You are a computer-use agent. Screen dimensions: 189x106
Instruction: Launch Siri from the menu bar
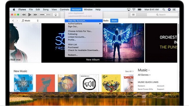pyautogui.click(x=169, y=9)
